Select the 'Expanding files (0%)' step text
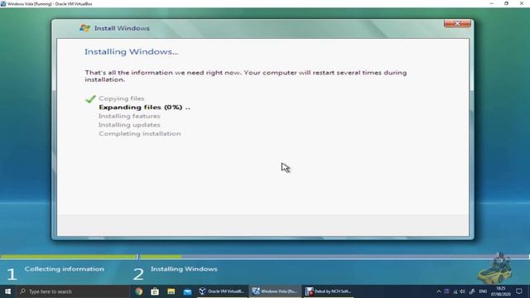Screen dimensions: 530x298 click(x=144, y=107)
